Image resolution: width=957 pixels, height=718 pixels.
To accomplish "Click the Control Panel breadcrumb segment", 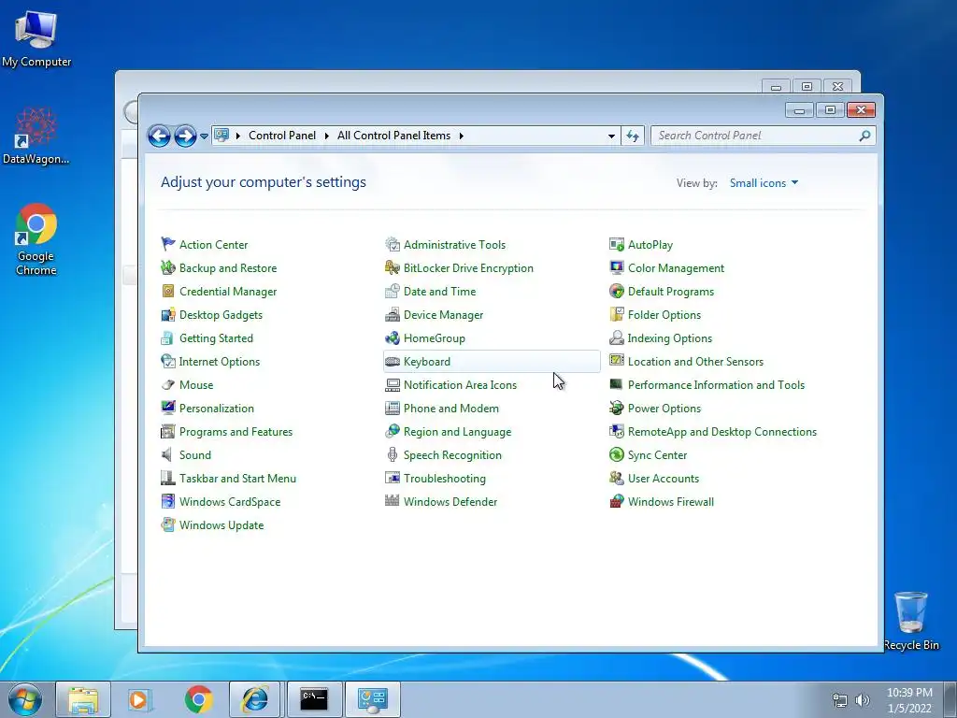I will [x=282, y=136].
